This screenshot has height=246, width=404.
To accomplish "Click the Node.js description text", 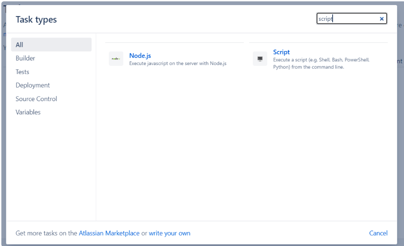I will pyautogui.click(x=177, y=64).
